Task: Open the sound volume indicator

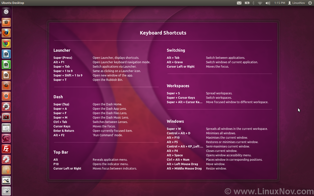Action: pyautogui.click(x=268, y=3)
